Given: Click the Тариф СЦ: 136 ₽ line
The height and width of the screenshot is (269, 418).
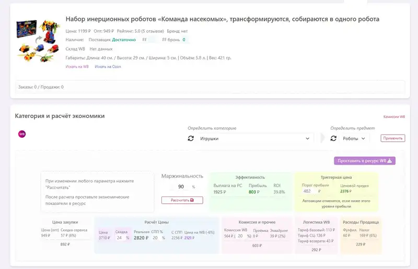Looking at the screenshot, I should click(311, 236).
